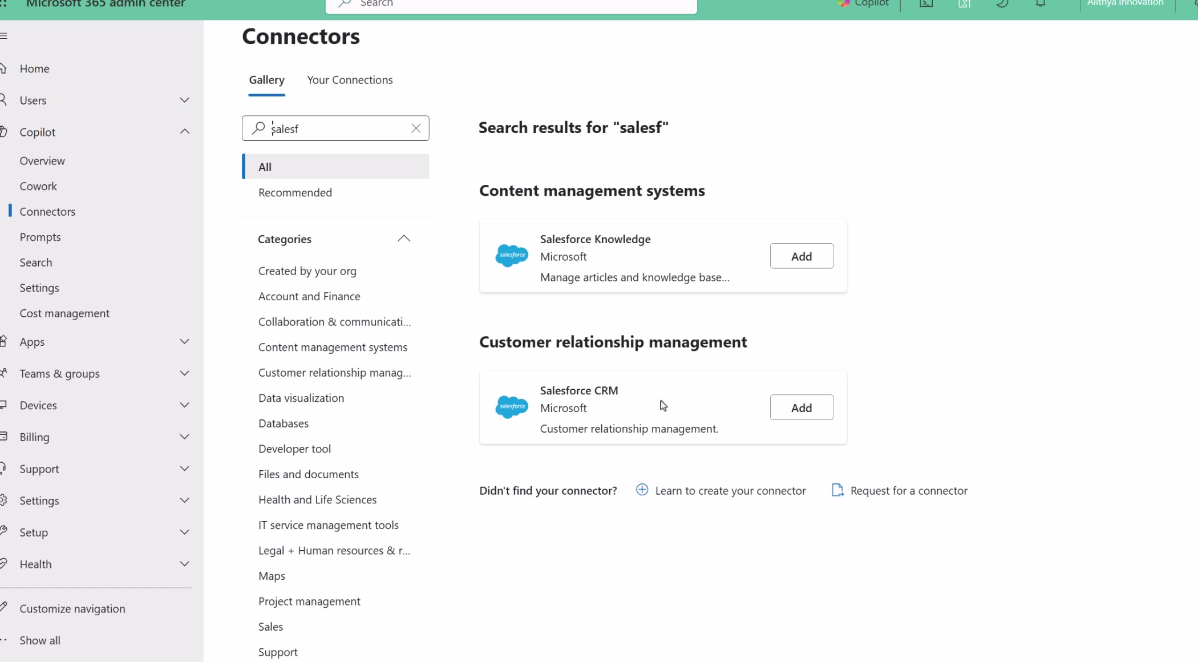Image resolution: width=1198 pixels, height=662 pixels.
Task: Filter by Project management category
Action: click(x=309, y=601)
